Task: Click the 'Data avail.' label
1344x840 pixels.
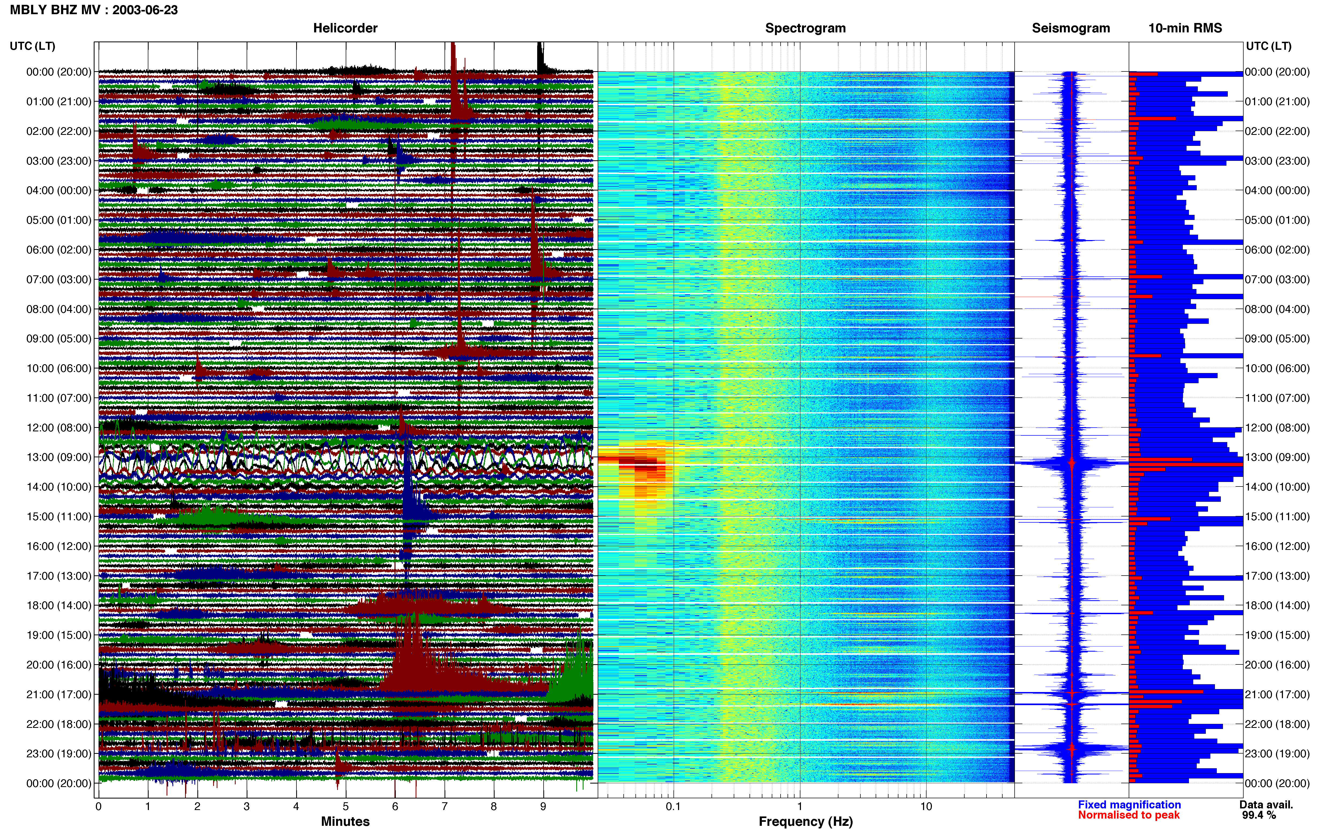Action: coord(1267,805)
